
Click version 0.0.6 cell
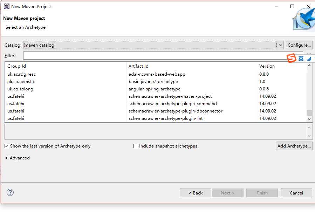[x=264, y=89]
